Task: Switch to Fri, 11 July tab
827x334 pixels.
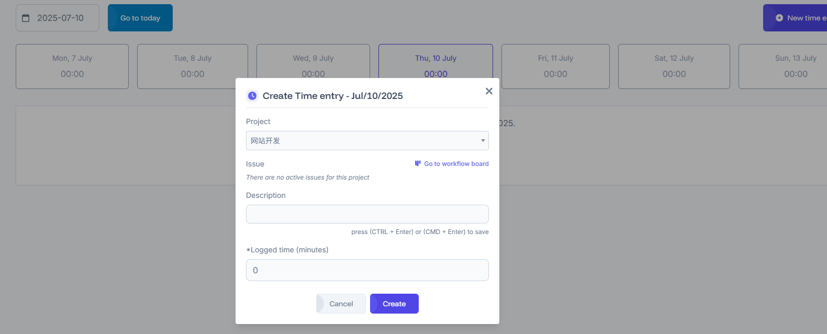Action: pyautogui.click(x=555, y=66)
